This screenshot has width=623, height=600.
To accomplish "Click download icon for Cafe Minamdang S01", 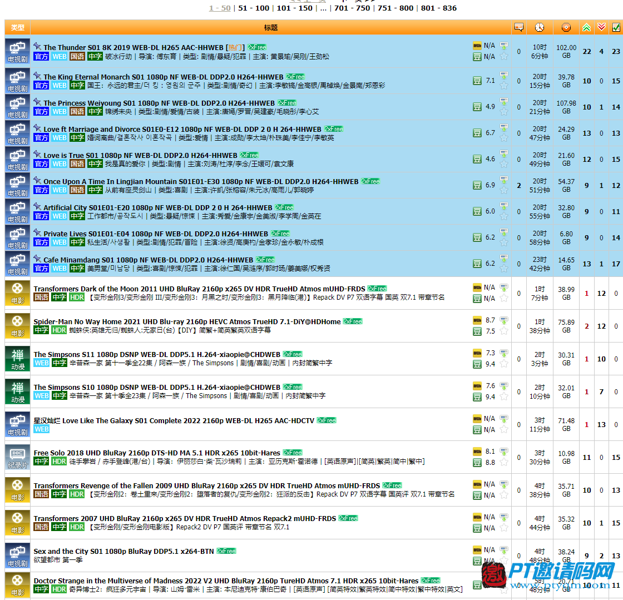I will [x=504, y=259].
